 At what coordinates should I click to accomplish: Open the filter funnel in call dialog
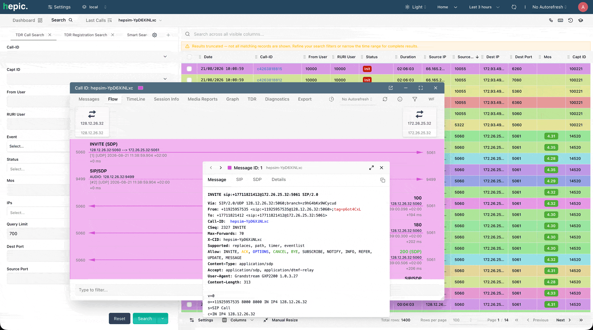click(415, 99)
